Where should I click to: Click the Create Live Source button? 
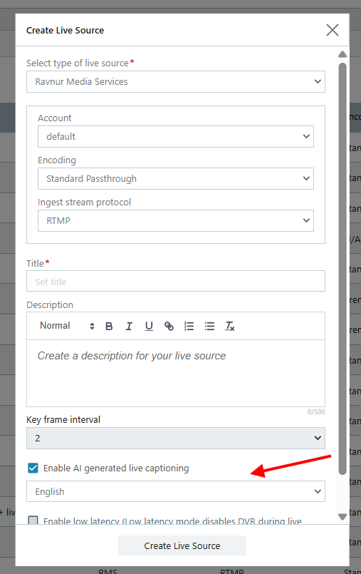tap(182, 545)
